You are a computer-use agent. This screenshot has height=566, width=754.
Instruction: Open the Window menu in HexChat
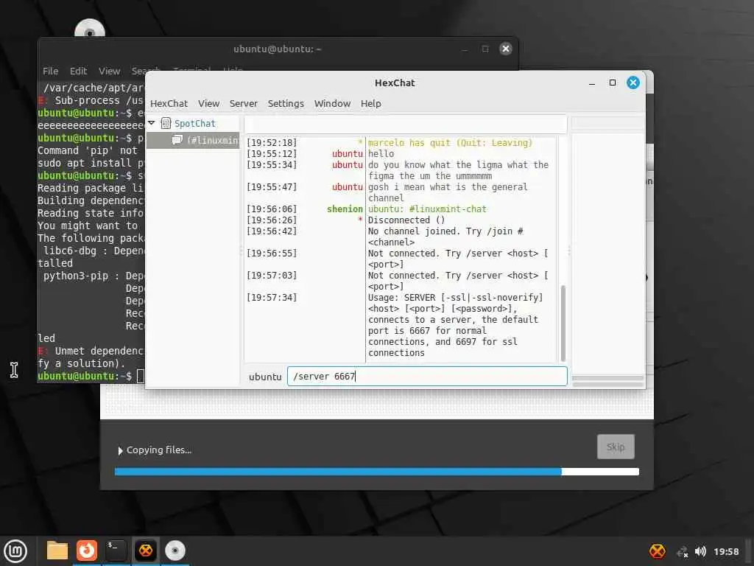click(x=332, y=103)
